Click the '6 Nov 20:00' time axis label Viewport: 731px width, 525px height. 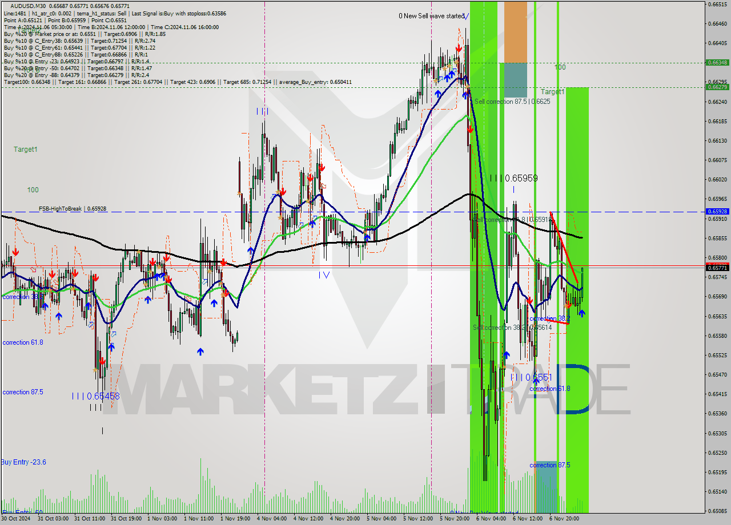coord(564,519)
